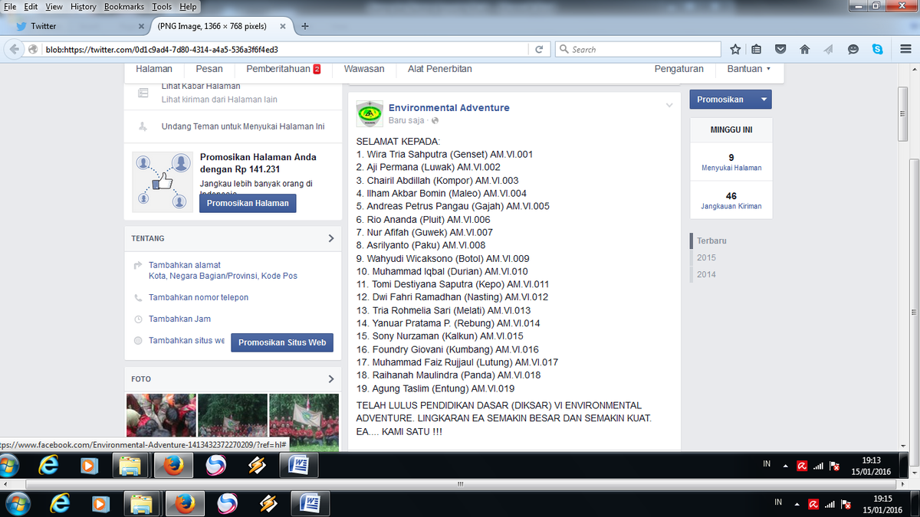This screenshot has height=517, width=920.
Task: Bookmark this page with the star icon
Action: [x=735, y=49]
